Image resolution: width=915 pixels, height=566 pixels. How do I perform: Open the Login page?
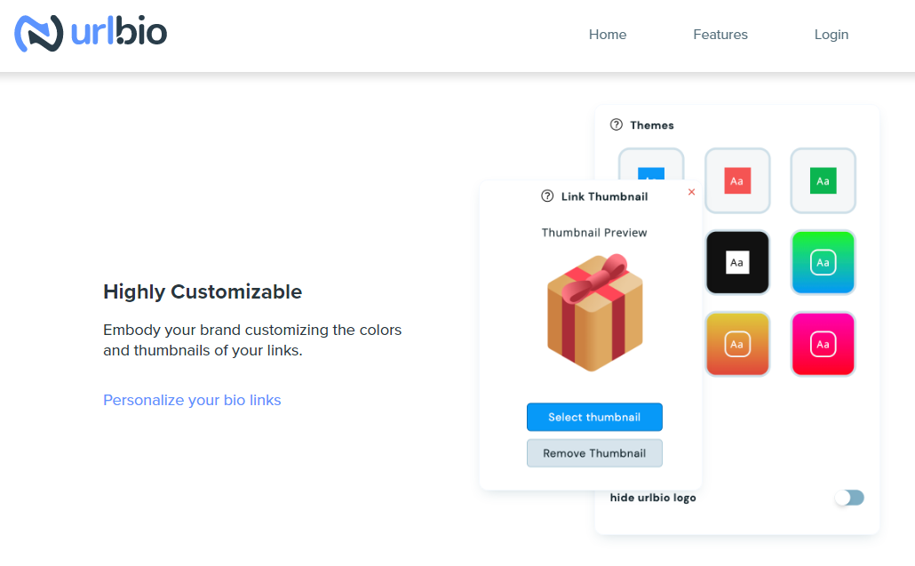click(x=831, y=35)
